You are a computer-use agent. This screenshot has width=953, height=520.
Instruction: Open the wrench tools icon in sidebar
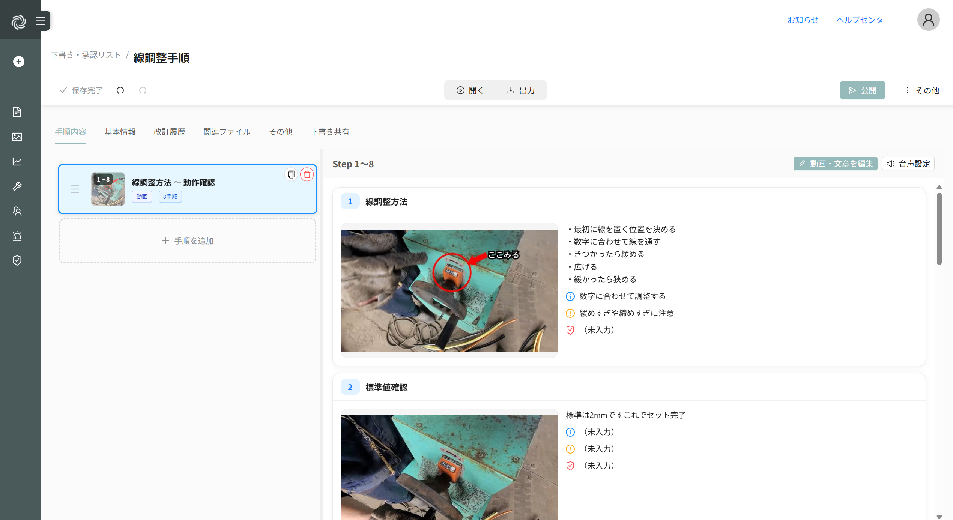pyautogui.click(x=17, y=186)
